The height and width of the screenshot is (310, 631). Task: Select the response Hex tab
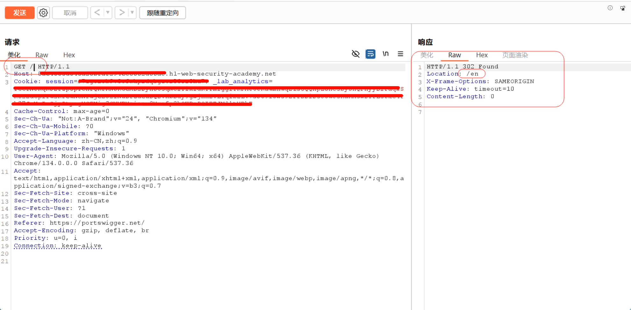(x=482, y=55)
